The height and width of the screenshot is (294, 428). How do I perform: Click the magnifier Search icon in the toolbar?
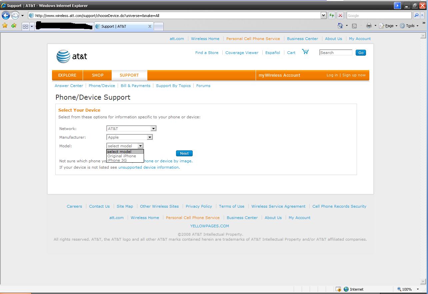coord(416,15)
